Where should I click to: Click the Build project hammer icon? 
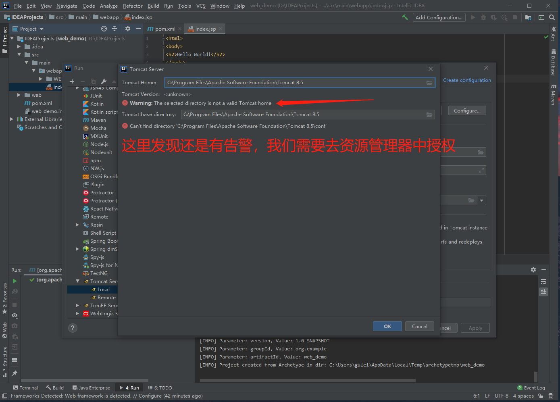[x=405, y=17]
